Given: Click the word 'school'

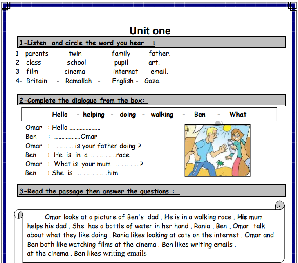Looking at the screenshot, I should [76, 62].
